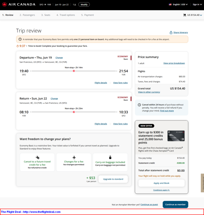204x215 pixels.
Task: Click the passenger count icon in the header
Action: click(x=74, y=5)
